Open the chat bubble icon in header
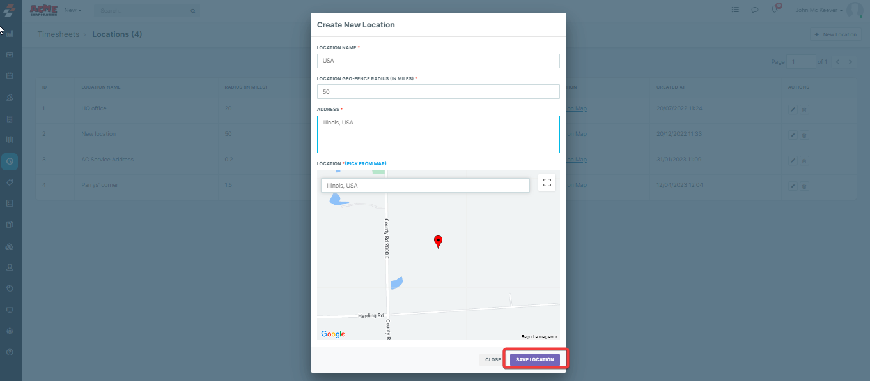This screenshot has height=381, width=870. click(x=755, y=10)
